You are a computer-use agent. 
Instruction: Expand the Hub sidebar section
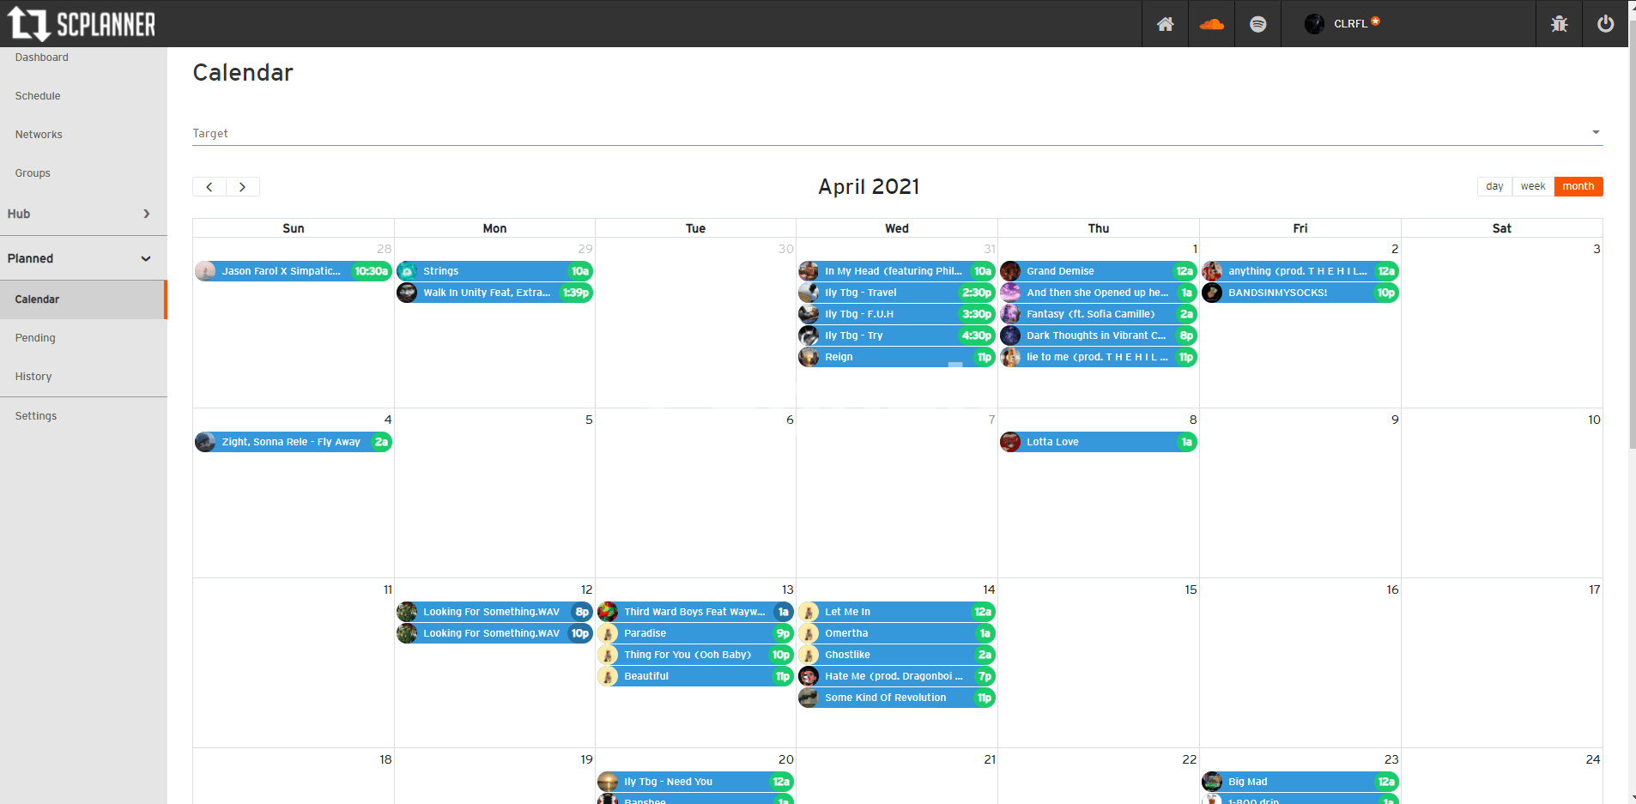pos(82,214)
